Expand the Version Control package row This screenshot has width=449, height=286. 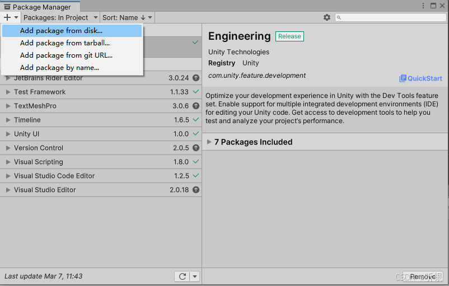click(8, 148)
